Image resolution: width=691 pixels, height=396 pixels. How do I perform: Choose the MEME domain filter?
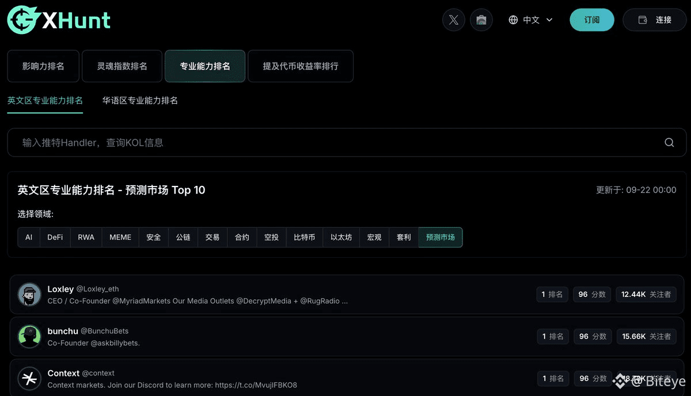click(120, 237)
